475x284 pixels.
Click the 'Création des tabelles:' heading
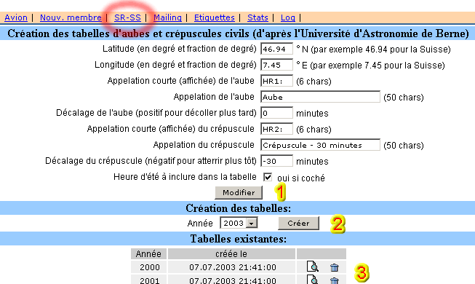tap(238, 208)
